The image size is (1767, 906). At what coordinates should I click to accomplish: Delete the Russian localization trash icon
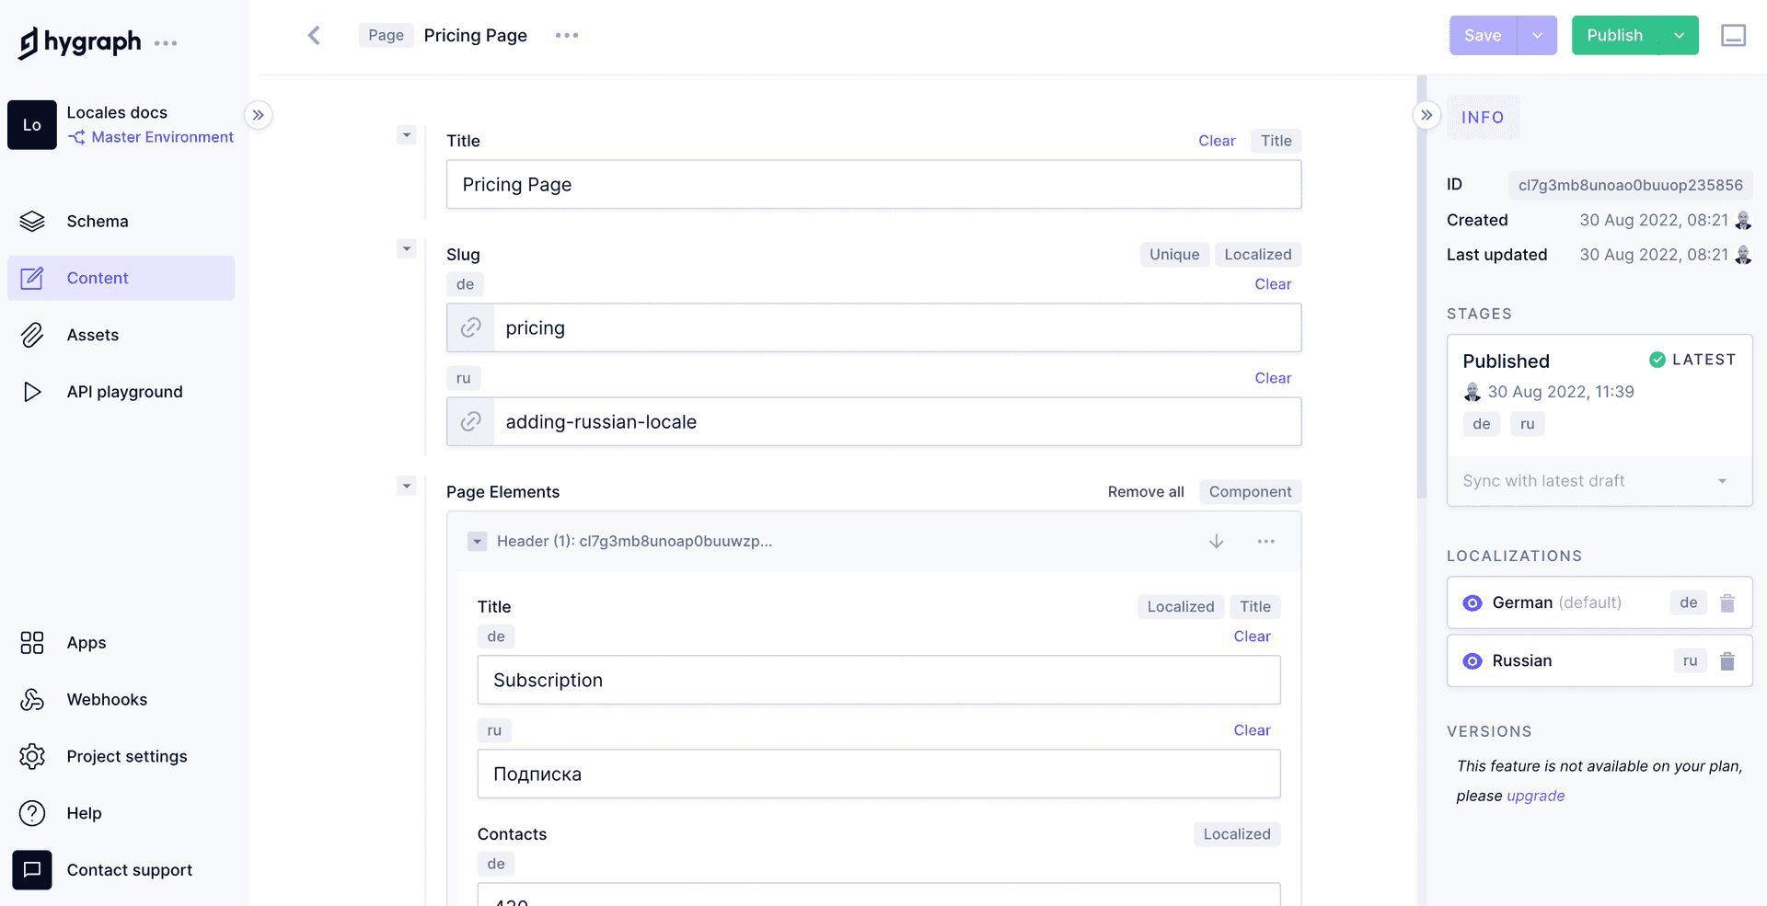click(x=1727, y=660)
